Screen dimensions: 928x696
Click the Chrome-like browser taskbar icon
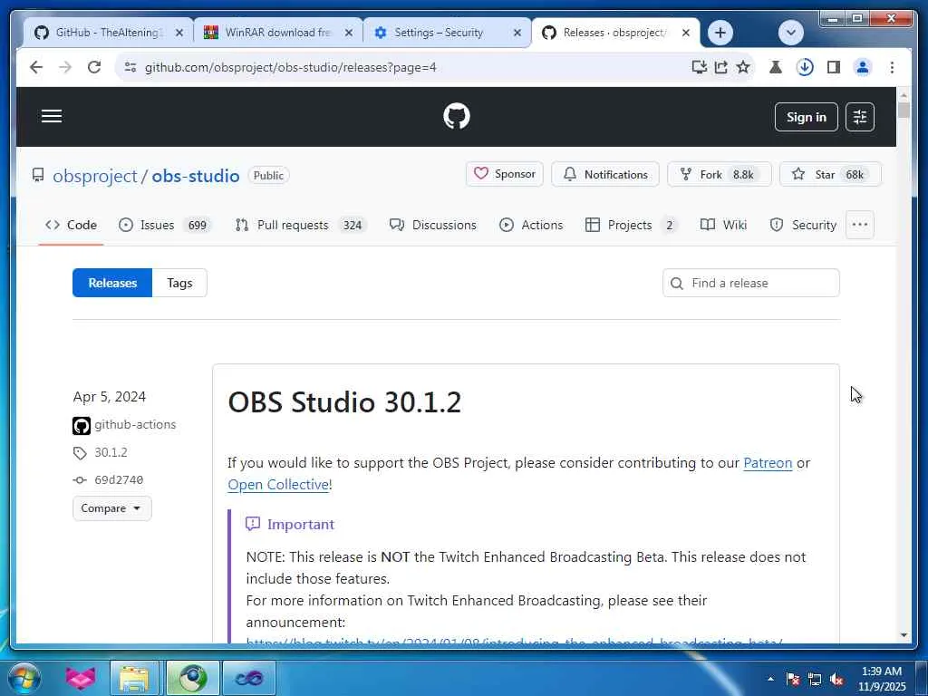click(x=192, y=678)
